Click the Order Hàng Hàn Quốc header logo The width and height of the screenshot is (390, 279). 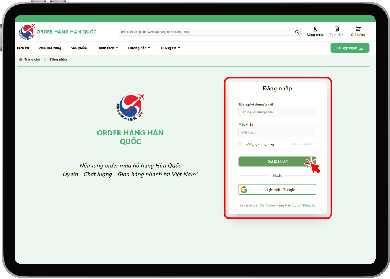(x=27, y=32)
